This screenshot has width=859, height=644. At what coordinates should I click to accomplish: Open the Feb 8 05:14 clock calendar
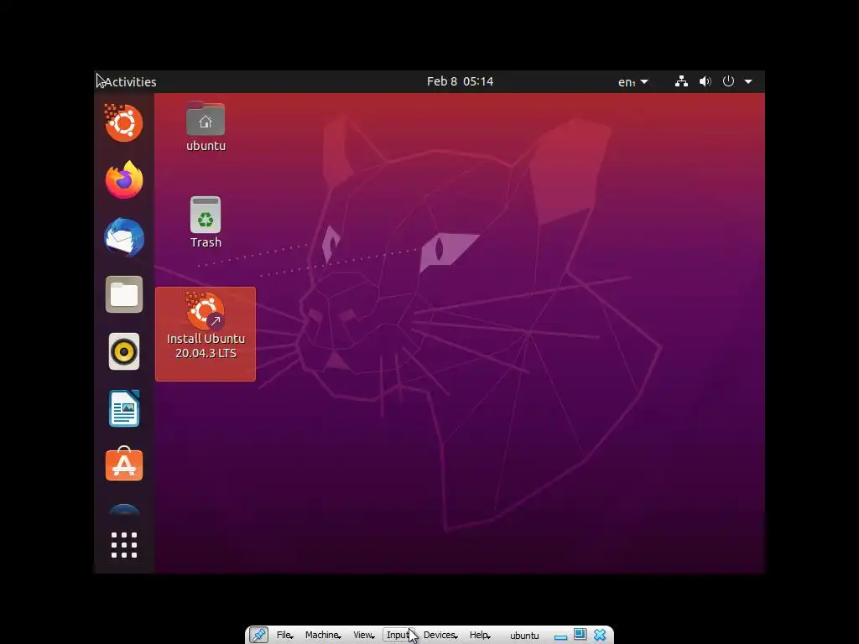click(461, 81)
